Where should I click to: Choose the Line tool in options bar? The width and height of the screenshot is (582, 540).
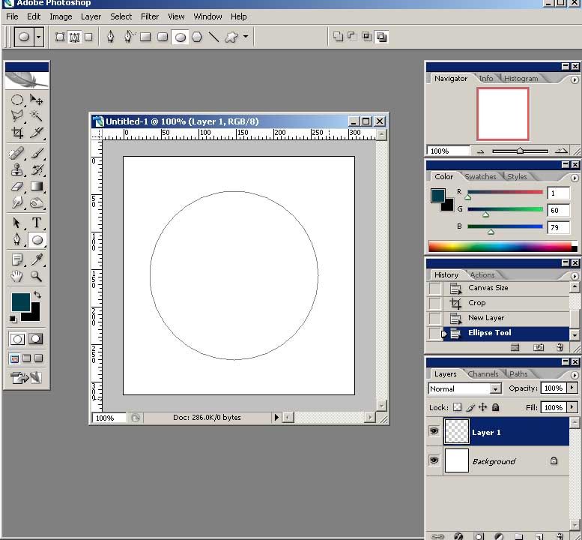213,36
